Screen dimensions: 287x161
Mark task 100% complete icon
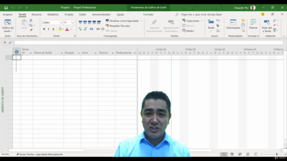99,22
